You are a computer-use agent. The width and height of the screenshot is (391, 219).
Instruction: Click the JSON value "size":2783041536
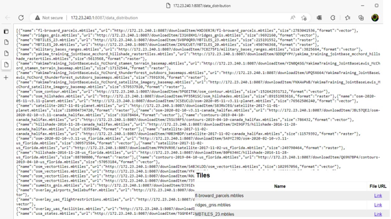pyautogui.click(x=296, y=31)
